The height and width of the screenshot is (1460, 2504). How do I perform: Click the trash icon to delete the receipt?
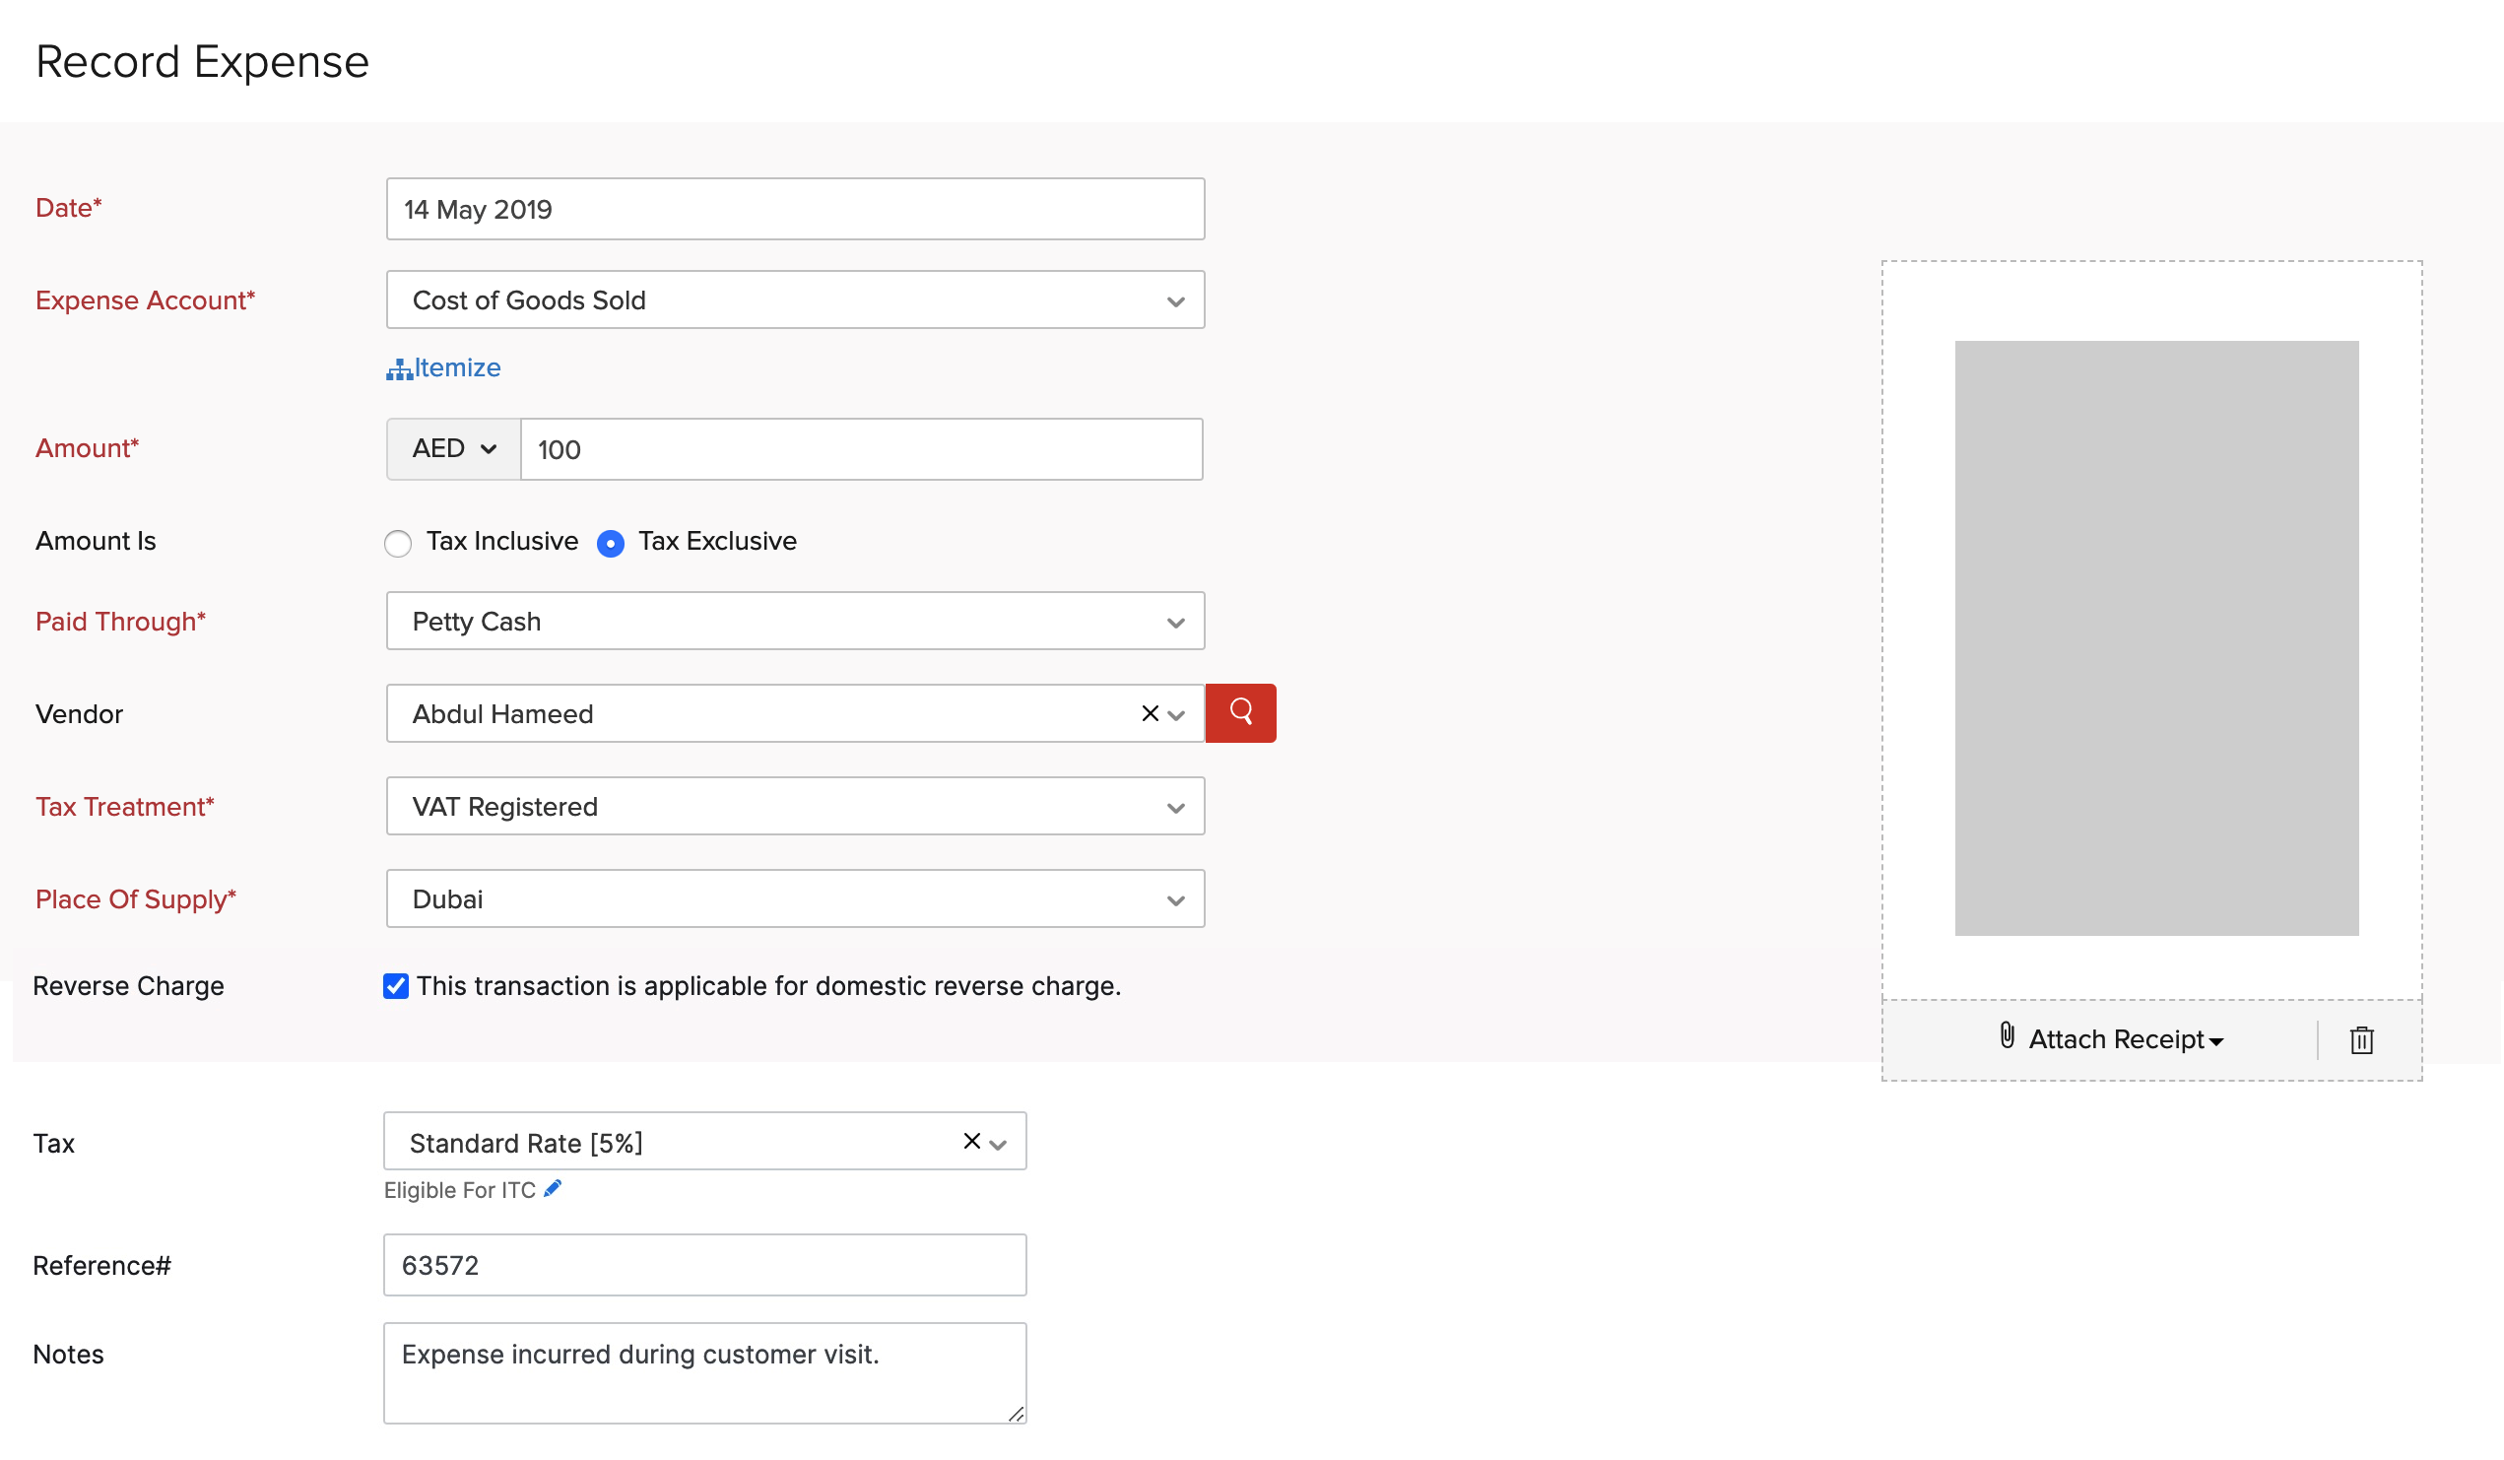pyautogui.click(x=2361, y=1039)
